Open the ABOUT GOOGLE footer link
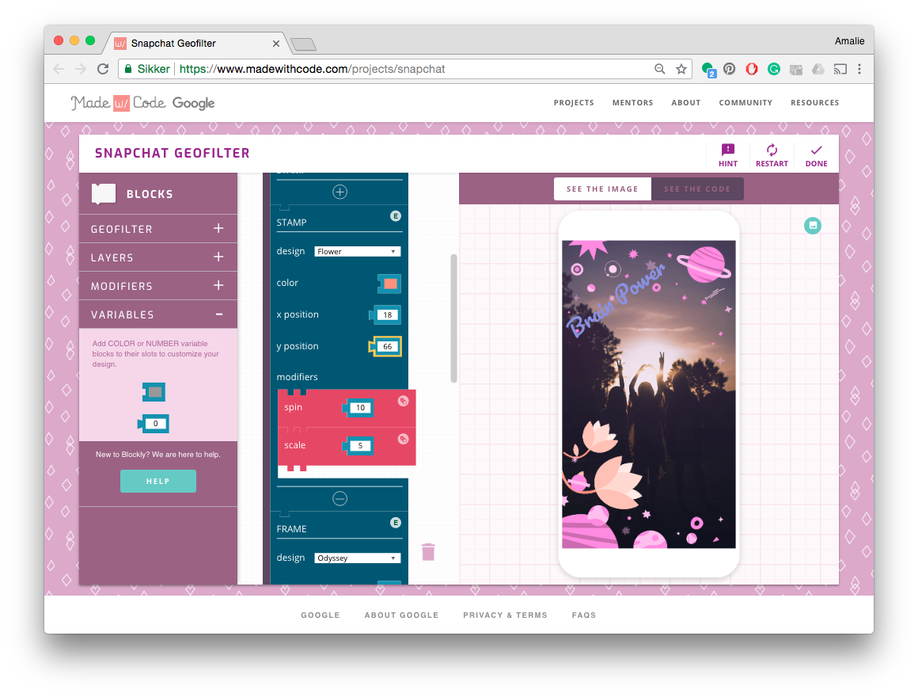 [401, 615]
